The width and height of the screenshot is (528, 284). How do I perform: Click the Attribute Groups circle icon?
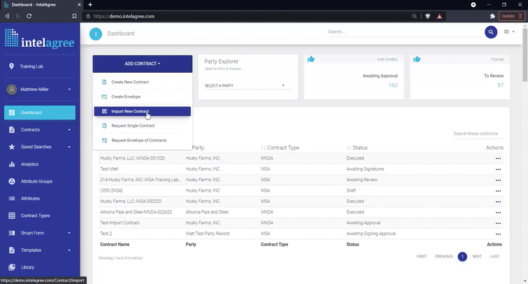tap(12, 181)
